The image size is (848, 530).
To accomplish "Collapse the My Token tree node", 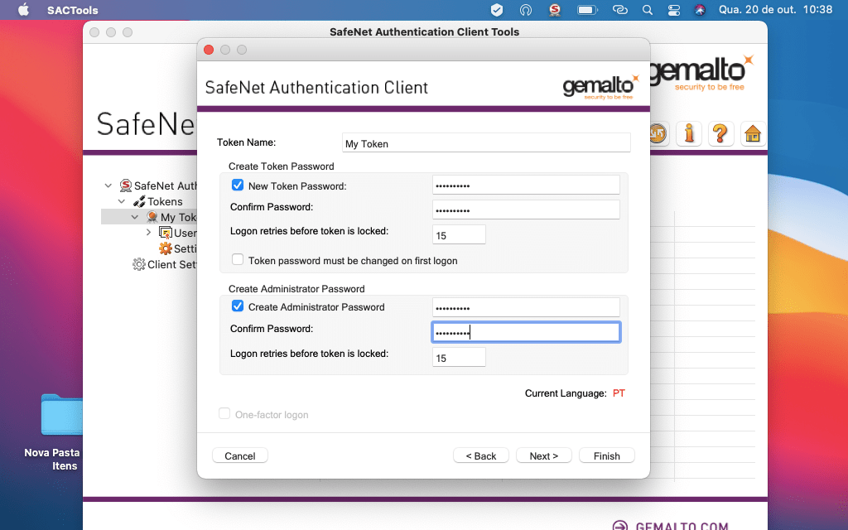I will [135, 217].
